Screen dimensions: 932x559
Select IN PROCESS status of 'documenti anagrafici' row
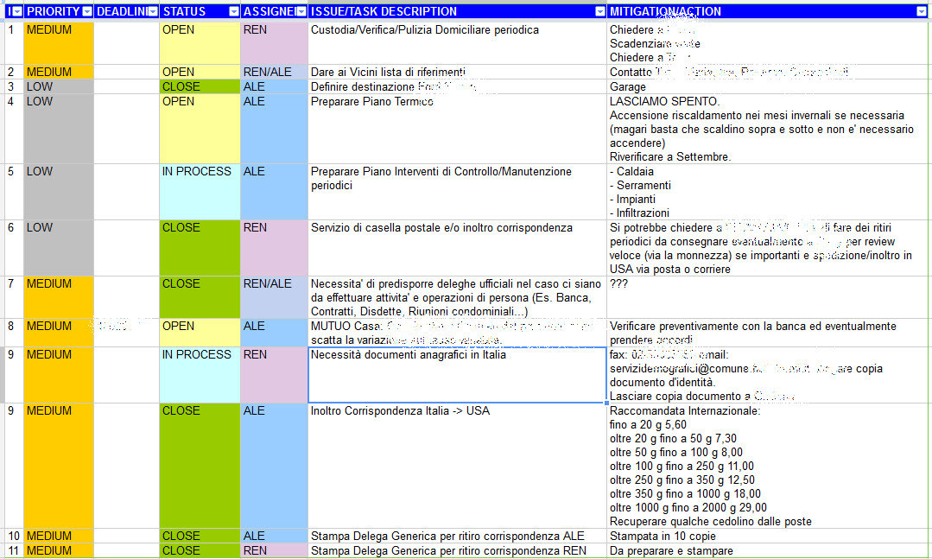pyautogui.click(x=200, y=375)
